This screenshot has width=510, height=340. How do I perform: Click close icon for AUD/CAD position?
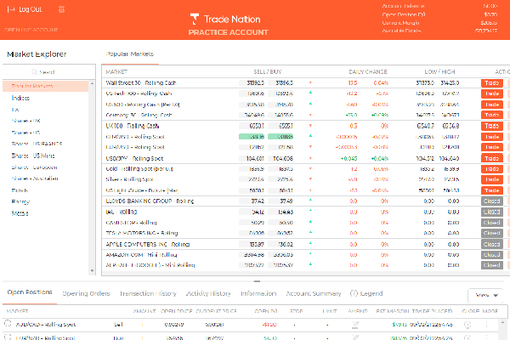point(467,325)
